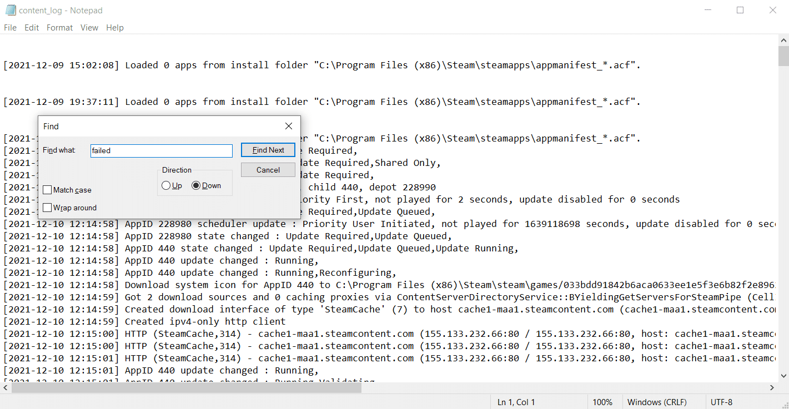Click the 19:37:11 'Loaded 0 apps' log line
Image resolution: width=789 pixels, height=409 pixels.
322,102
